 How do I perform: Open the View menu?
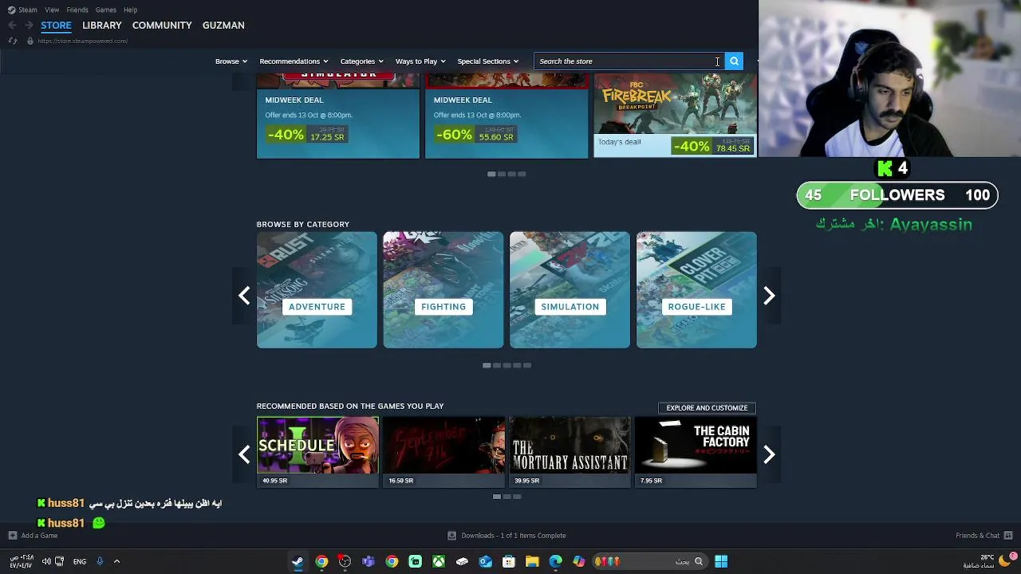click(52, 10)
